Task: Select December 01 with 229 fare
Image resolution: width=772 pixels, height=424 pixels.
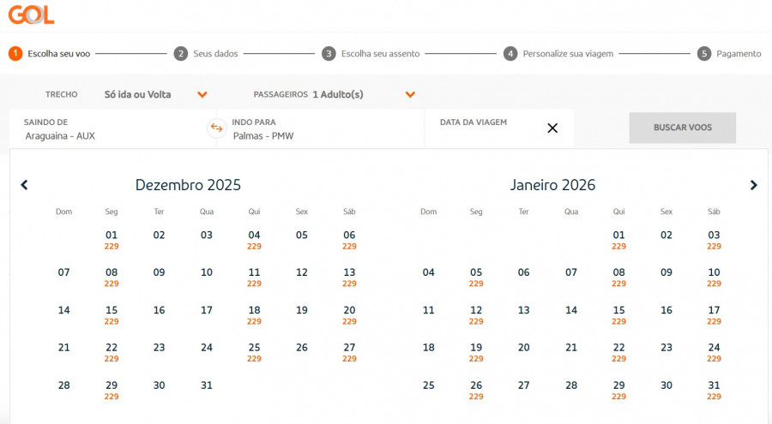Action: point(112,240)
